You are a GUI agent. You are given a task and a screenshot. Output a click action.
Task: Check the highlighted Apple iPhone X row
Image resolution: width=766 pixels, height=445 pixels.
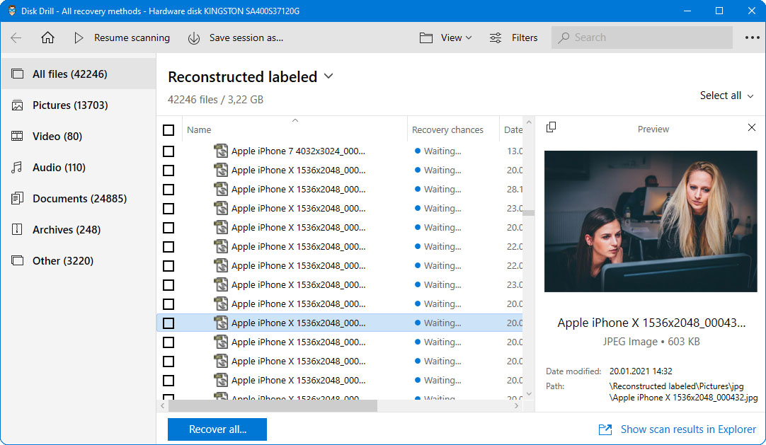pyautogui.click(x=168, y=323)
